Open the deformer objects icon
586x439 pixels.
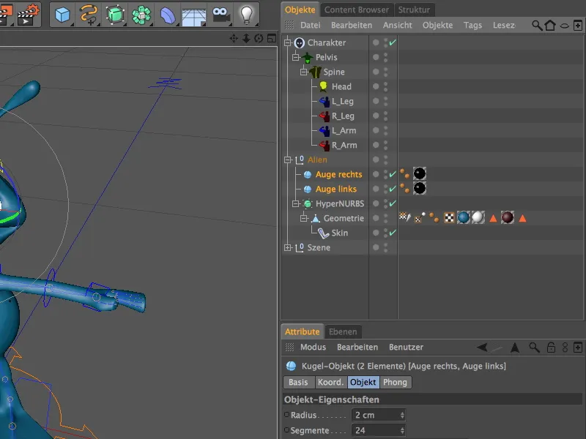click(x=168, y=15)
